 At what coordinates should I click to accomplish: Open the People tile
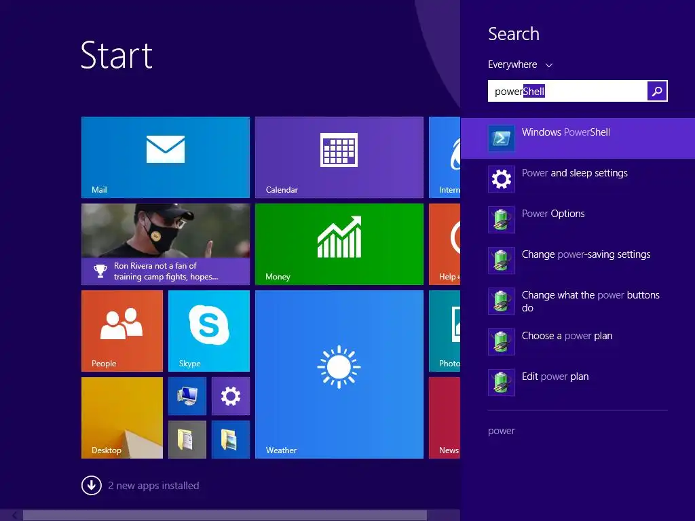(x=122, y=331)
